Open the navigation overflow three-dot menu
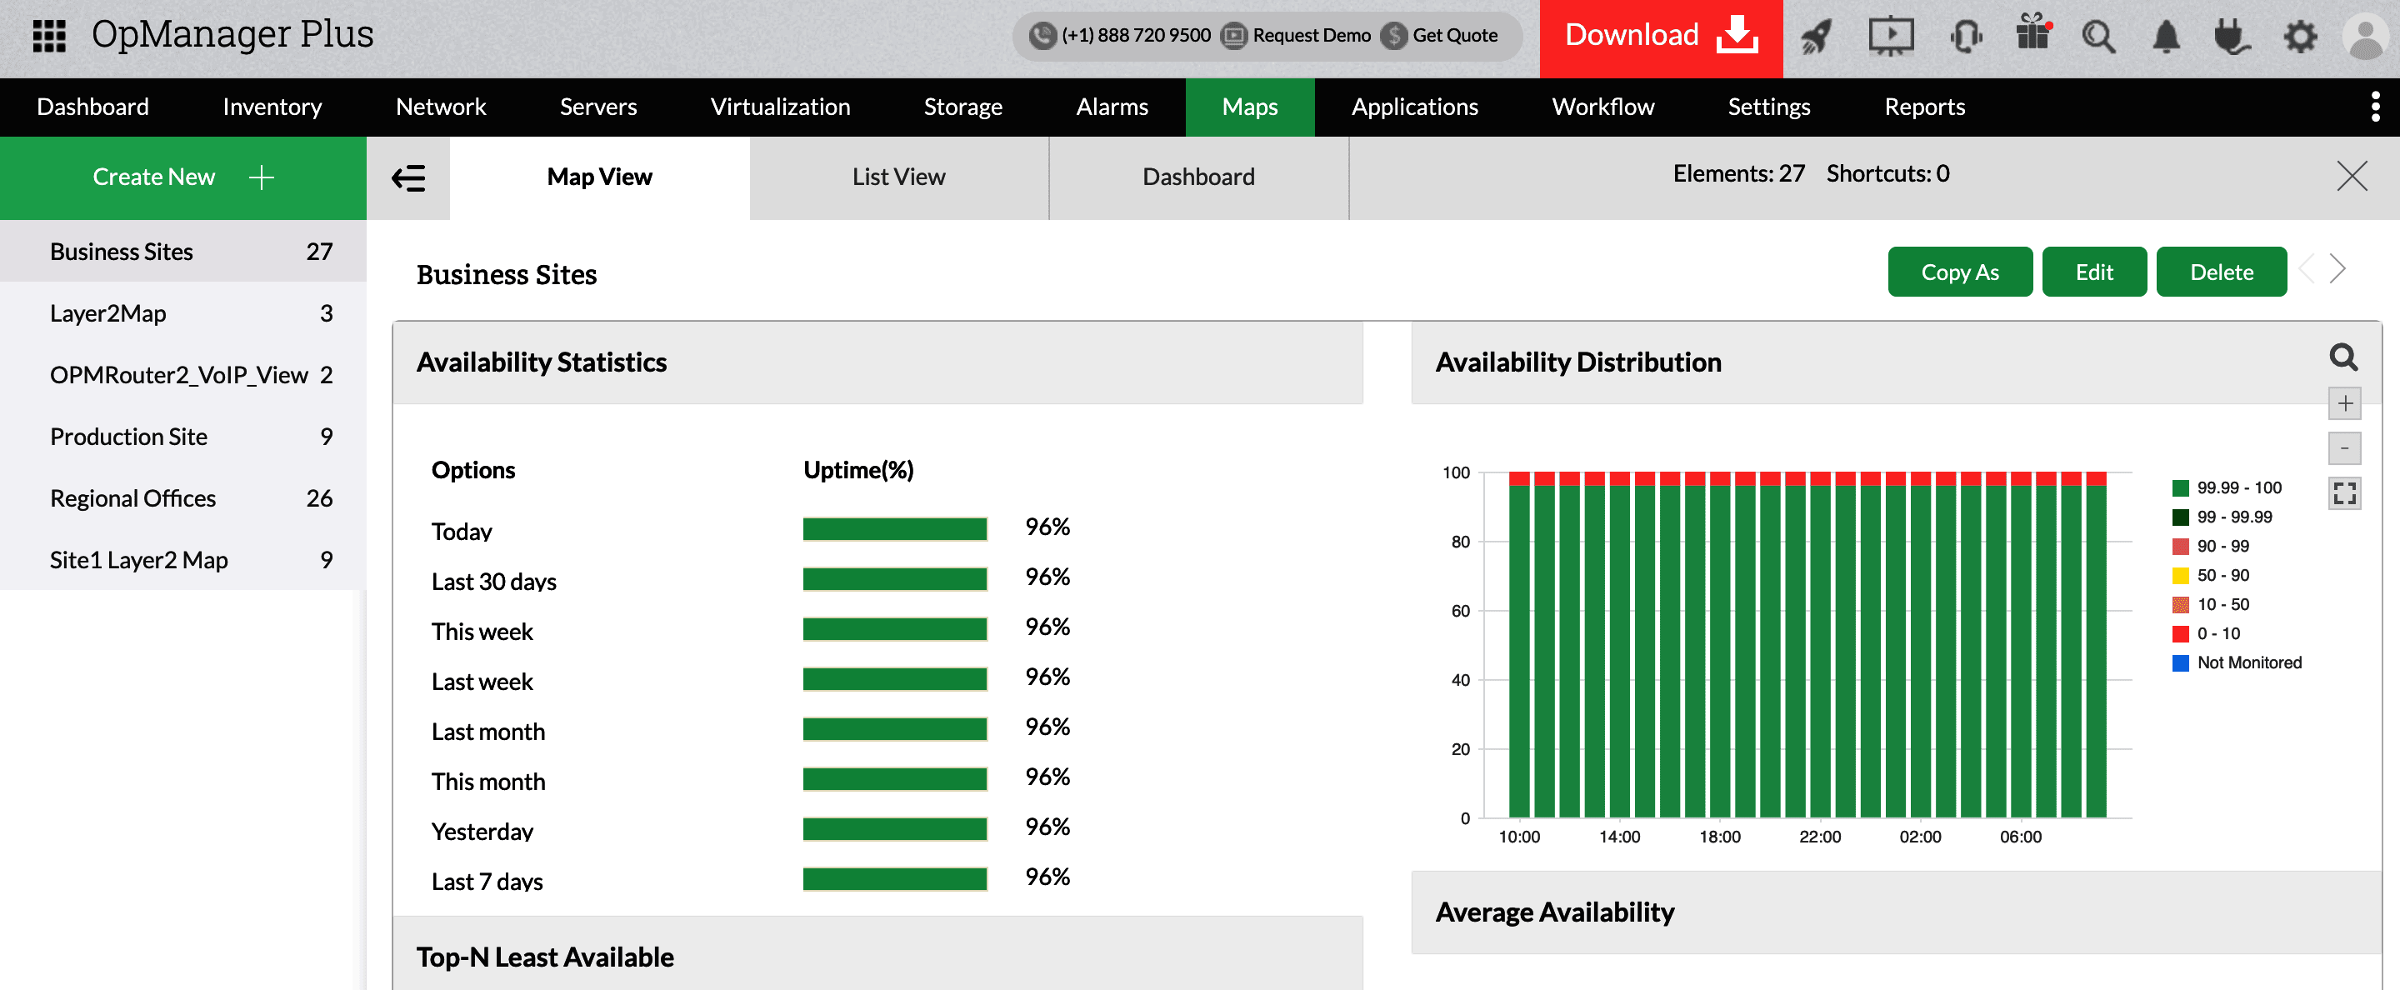 [2375, 107]
